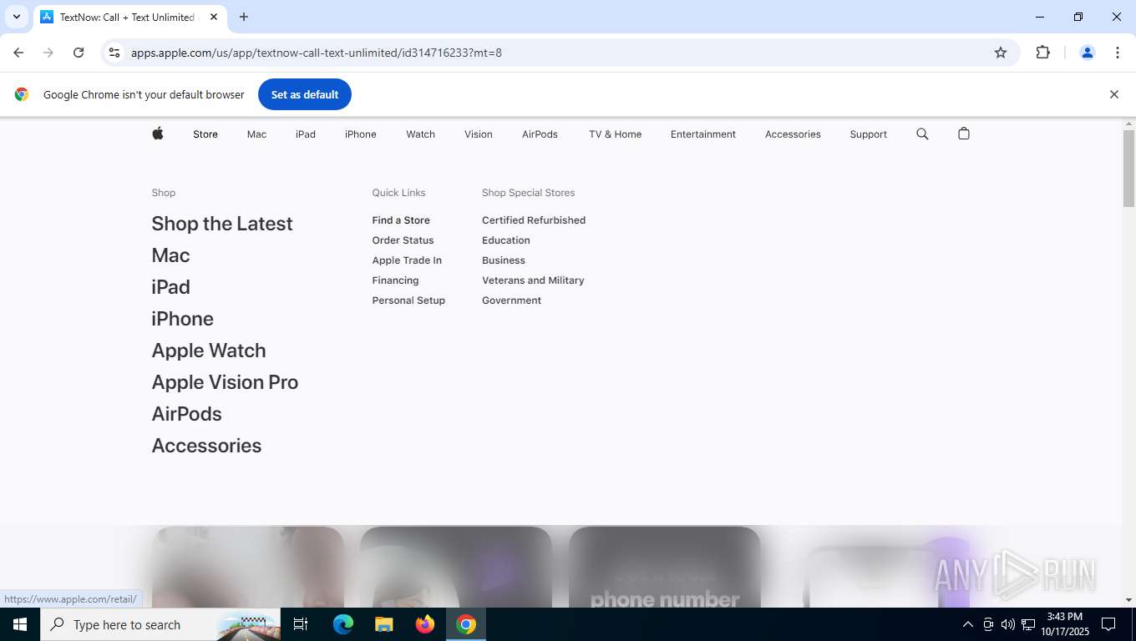This screenshot has height=641, width=1136.
Task: Open Find a Store quick link
Action: tap(401, 220)
